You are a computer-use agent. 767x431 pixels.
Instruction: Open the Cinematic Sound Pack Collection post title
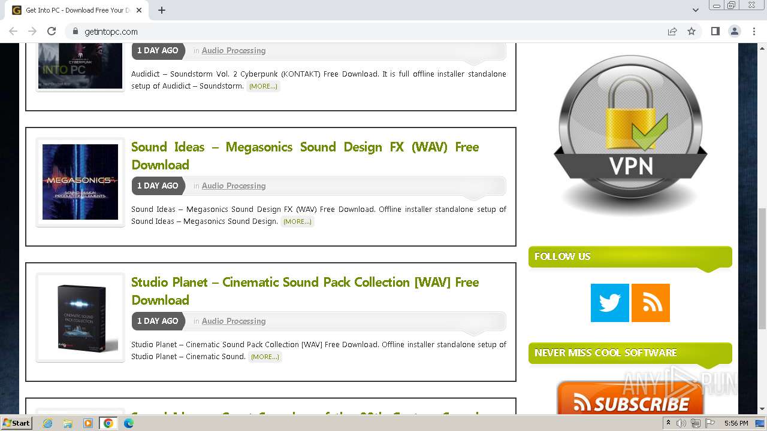(x=305, y=291)
